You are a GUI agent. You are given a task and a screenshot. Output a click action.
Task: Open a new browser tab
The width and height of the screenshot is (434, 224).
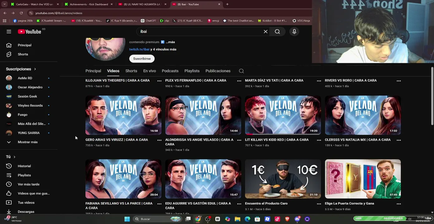(227, 4)
